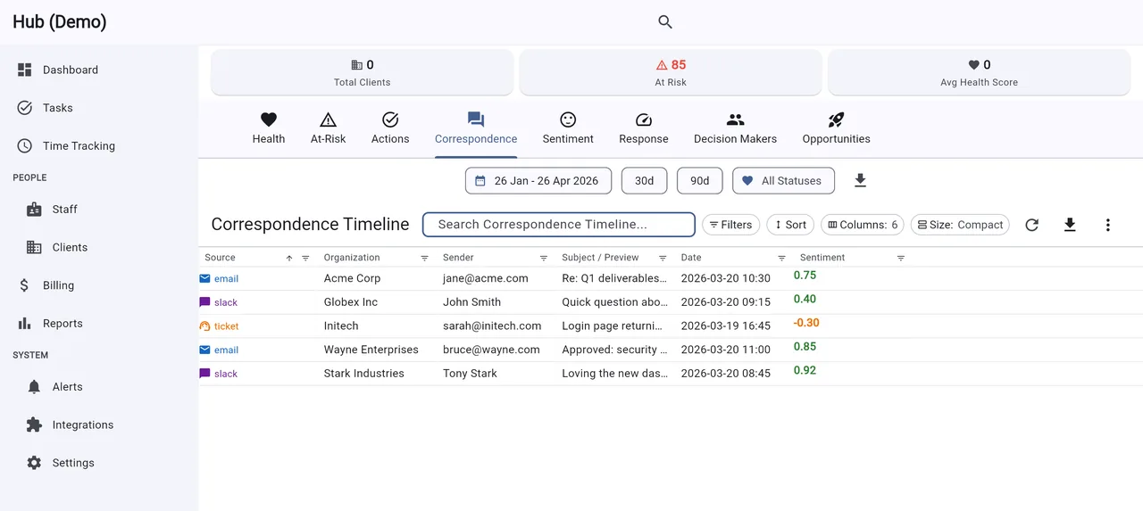Export the timeline with toolbar download icon
This screenshot has width=1143, height=511.
[1070, 225]
